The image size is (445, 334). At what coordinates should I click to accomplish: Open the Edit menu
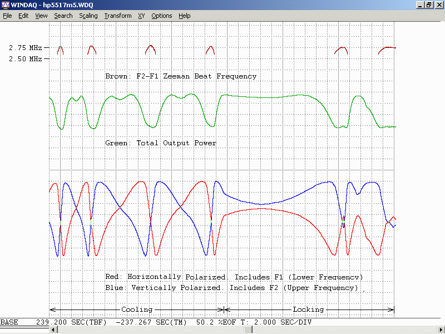tap(23, 16)
